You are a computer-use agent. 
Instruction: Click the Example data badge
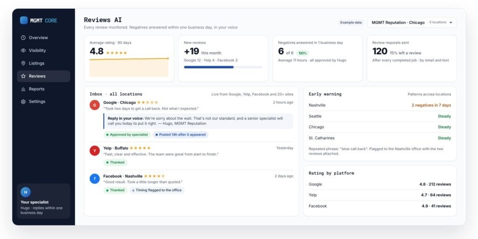(351, 22)
